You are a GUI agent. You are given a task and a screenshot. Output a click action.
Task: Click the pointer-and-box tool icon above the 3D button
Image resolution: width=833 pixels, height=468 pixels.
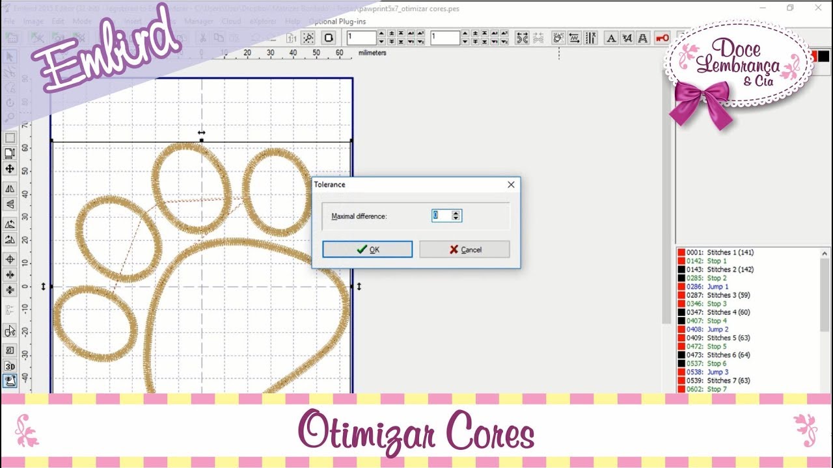coord(10,331)
